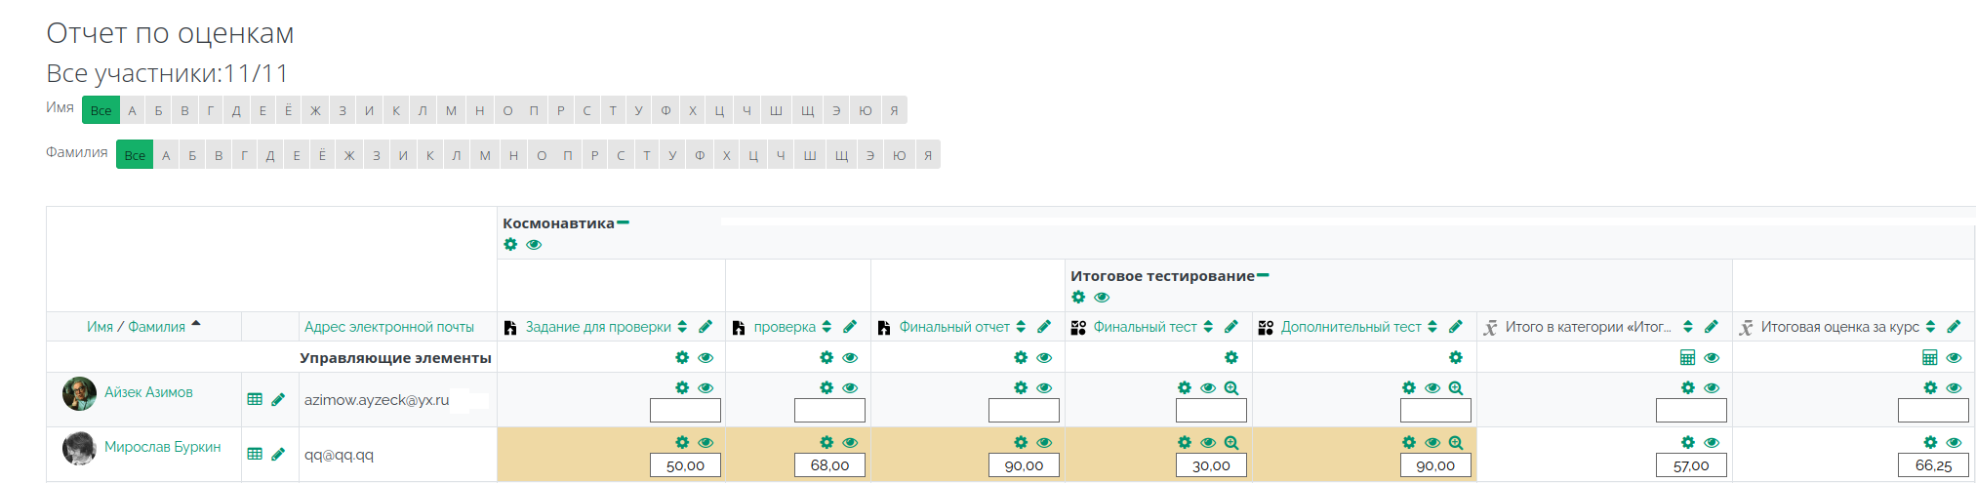Edit grades pencil for Дополнительный тест
Viewport: 1976px width, 483px height.
(1456, 327)
